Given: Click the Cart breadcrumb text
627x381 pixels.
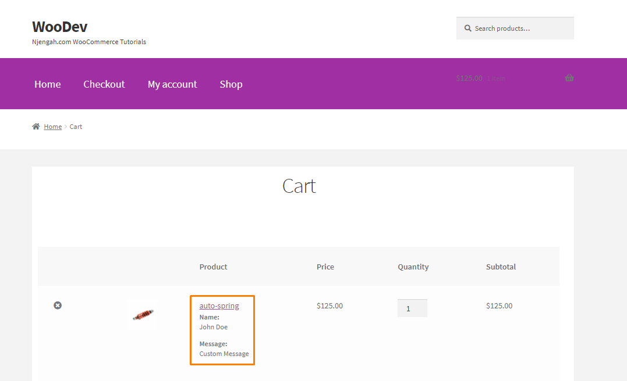Looking at the screenshot, I should [x=76, y=127].
